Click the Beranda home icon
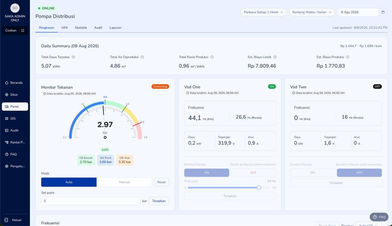392x226 pixels. click(x=7, y=83)
